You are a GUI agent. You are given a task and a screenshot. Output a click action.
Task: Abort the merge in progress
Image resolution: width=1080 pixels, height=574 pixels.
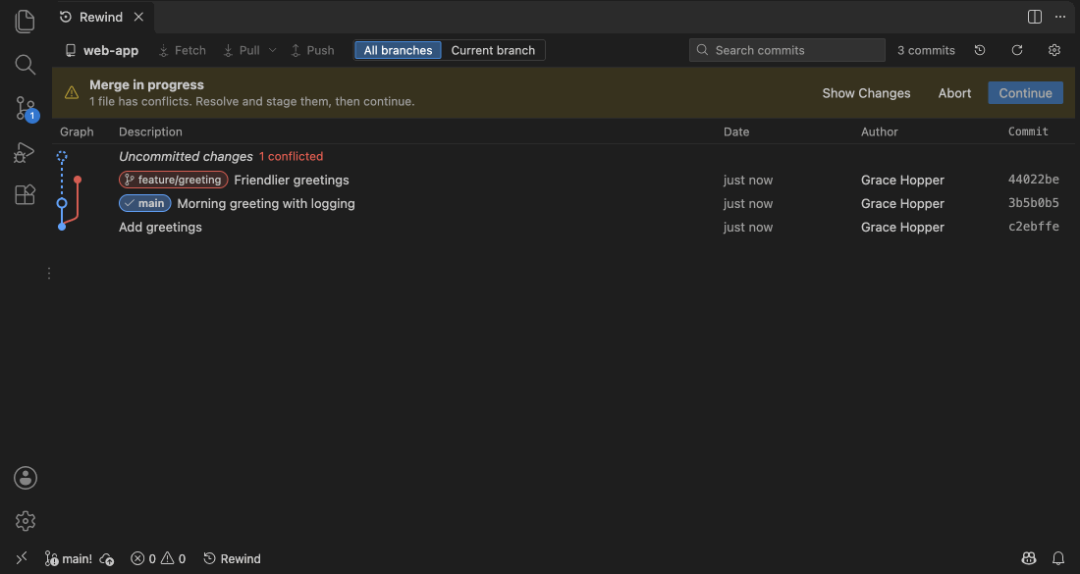[954, 93]
